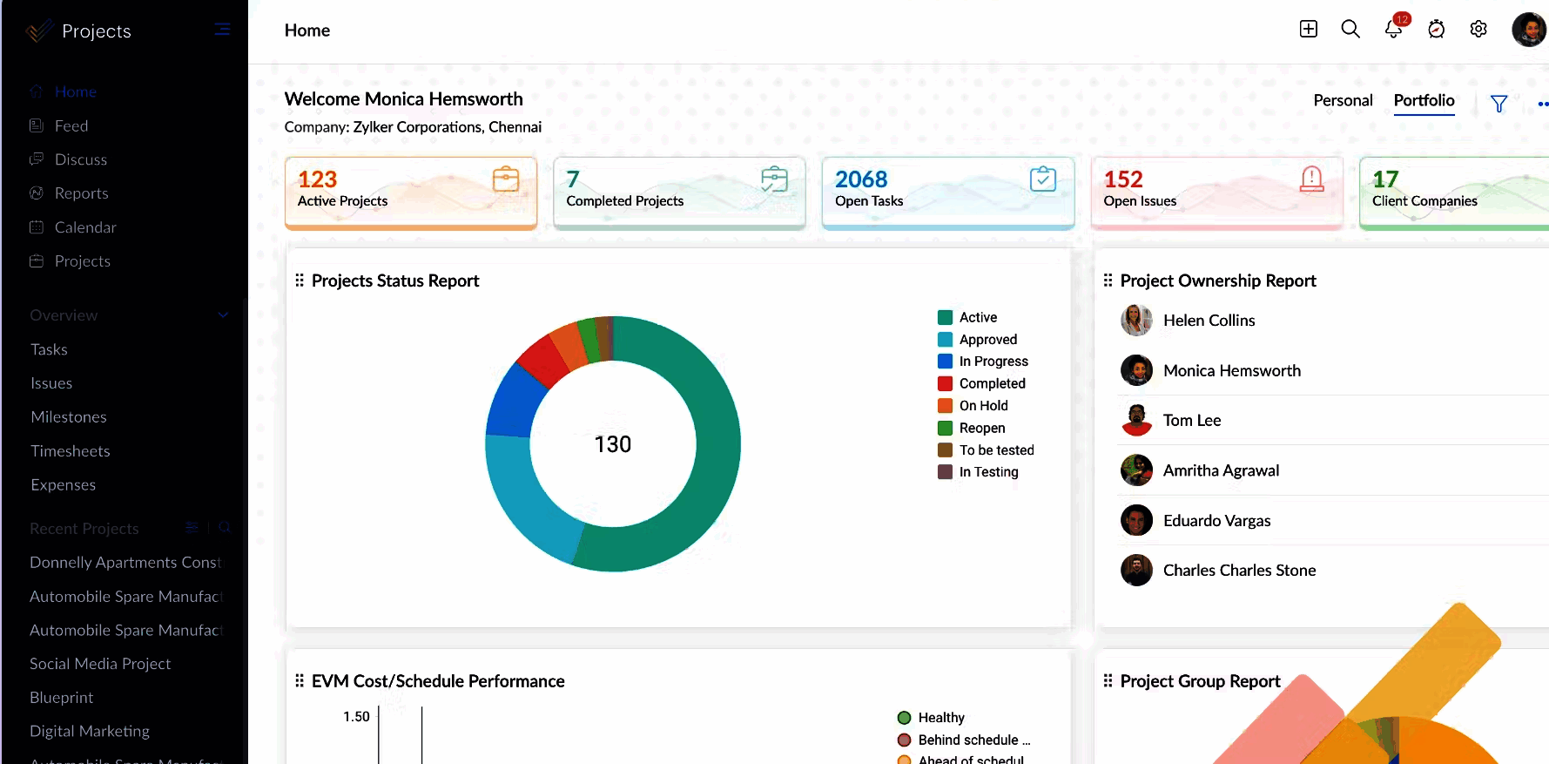The height and width of the screenshot is (764, 1549).
Task: Open the 2068 Open Tasks card
Action: [948, 193]
